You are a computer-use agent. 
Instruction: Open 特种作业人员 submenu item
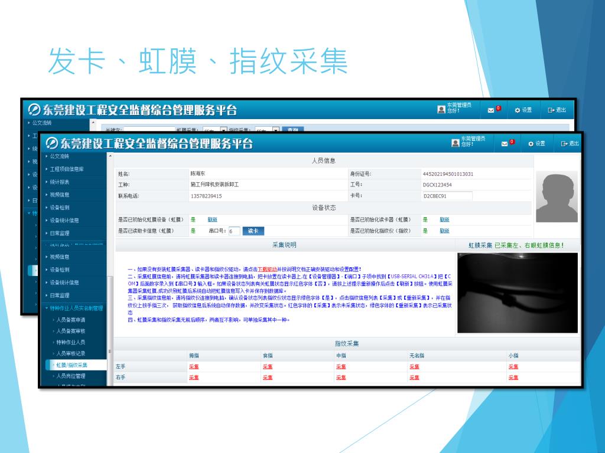(71, 342)
